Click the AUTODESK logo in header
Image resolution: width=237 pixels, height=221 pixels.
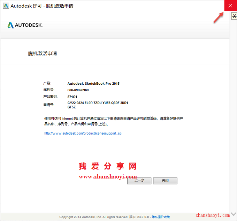(25, 25)
